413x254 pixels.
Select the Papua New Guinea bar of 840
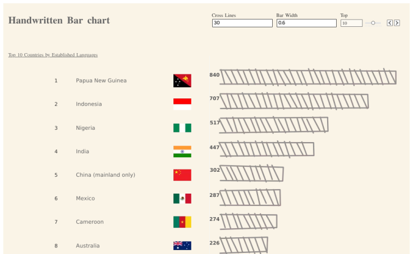click(x=308, y=77)
